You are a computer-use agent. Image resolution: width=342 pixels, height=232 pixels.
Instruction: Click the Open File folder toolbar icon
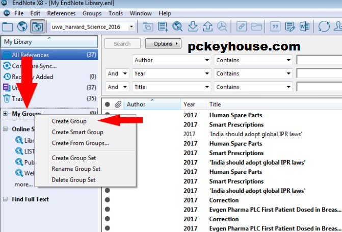click(256, 27)
